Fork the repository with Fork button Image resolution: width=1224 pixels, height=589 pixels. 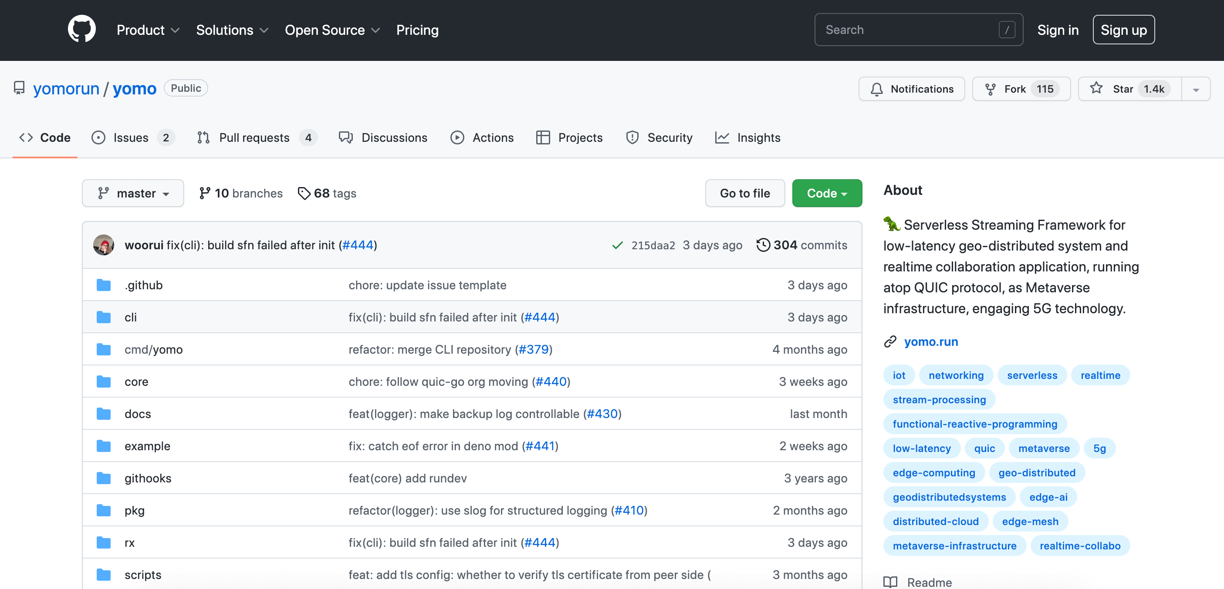tap(1021, 89)
